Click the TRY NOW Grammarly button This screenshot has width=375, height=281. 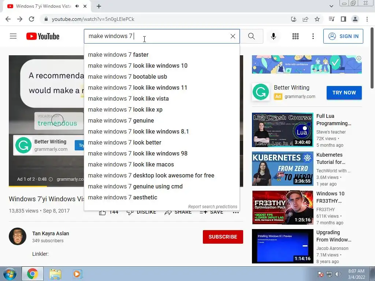[344, 93]
